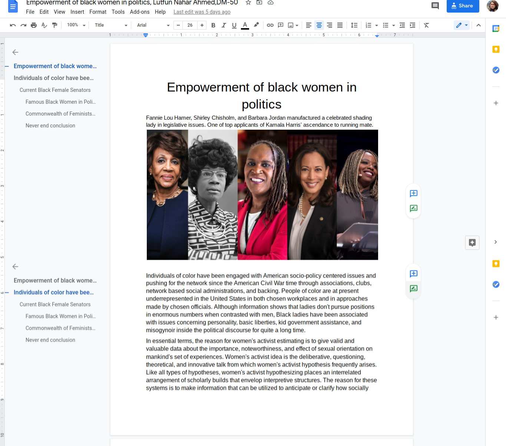Open the text color picker

pyautogui.click(x=245, y=25)
